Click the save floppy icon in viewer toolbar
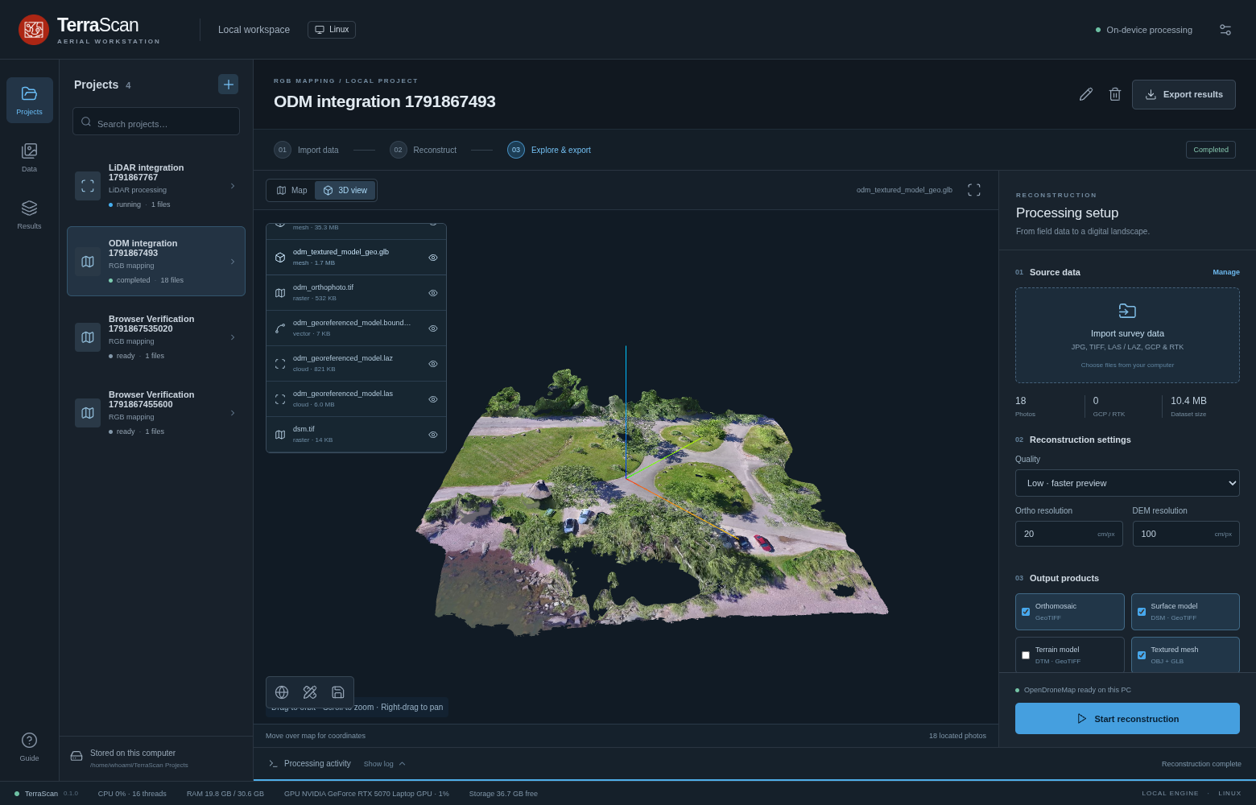This screenshot has width=1256, height=805. click(338, 692)
